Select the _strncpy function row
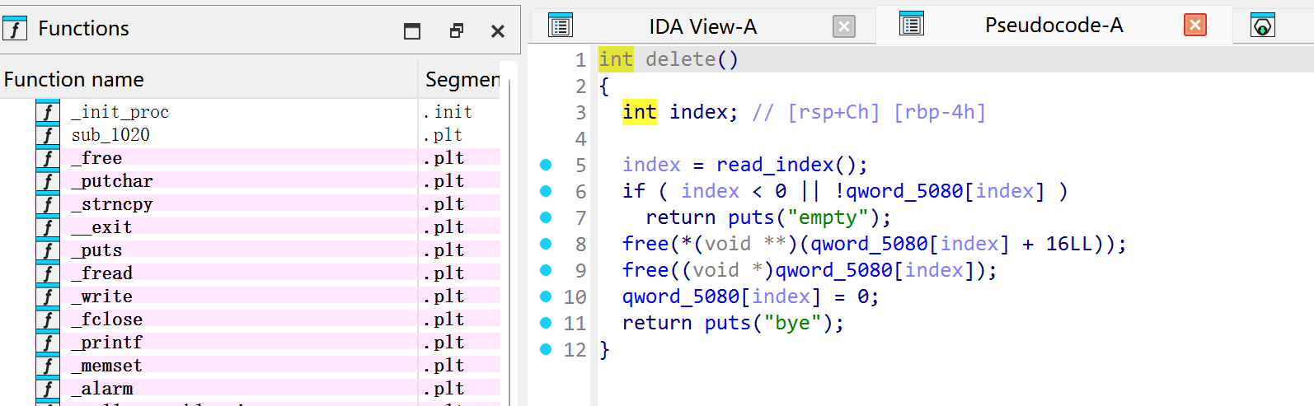 [250, 204]
